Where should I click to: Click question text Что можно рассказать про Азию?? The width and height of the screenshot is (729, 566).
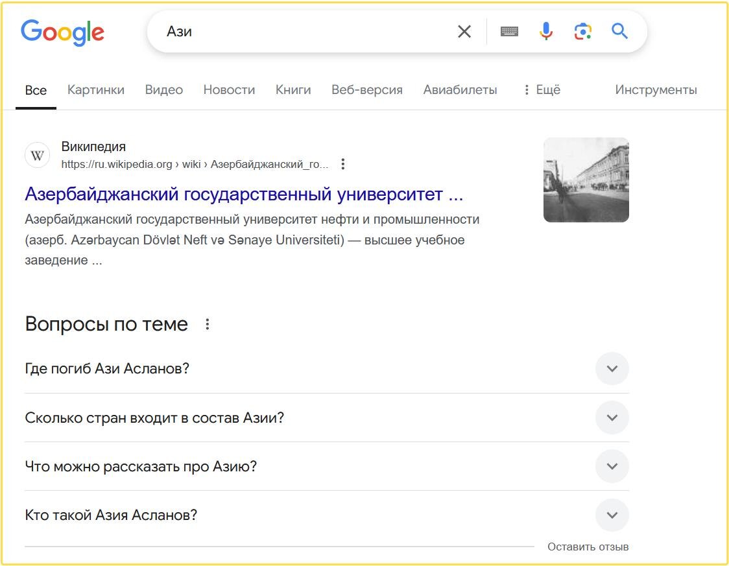(x=141, y=467)
